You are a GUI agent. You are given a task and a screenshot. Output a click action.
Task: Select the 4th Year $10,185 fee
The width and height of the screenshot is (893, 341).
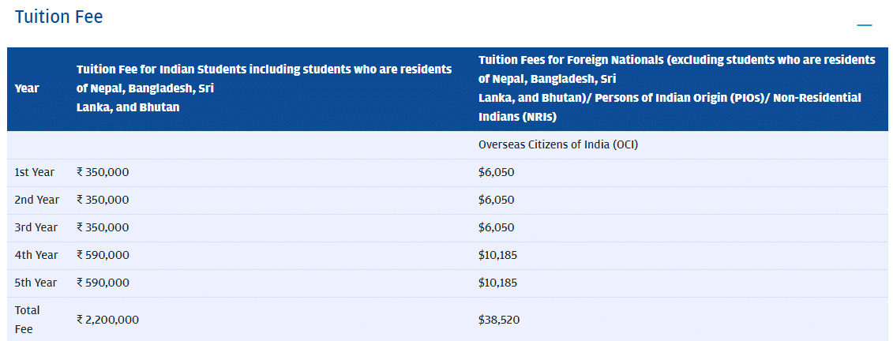(x=498, y=255)
